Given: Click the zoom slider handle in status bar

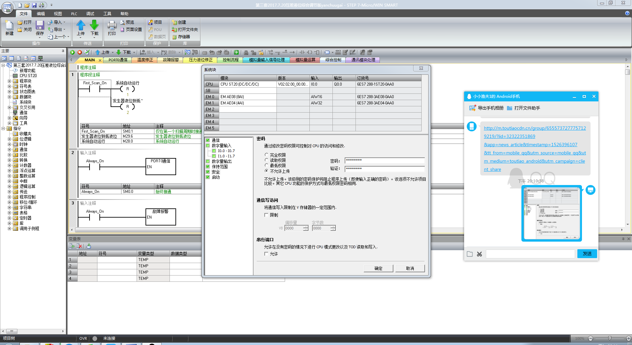Looking at the screenshot, I should click(610, 338).
